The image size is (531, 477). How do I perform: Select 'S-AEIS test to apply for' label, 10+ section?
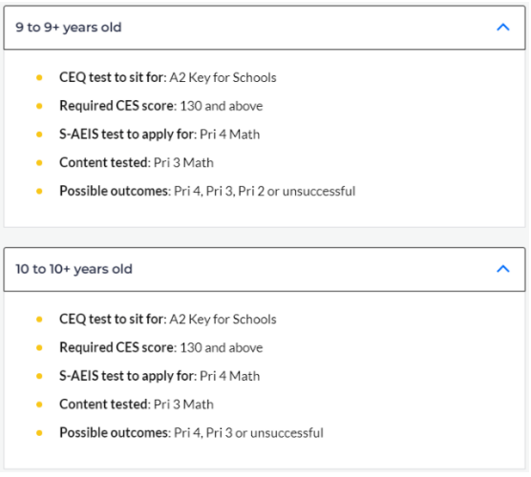tap(128, 376)
